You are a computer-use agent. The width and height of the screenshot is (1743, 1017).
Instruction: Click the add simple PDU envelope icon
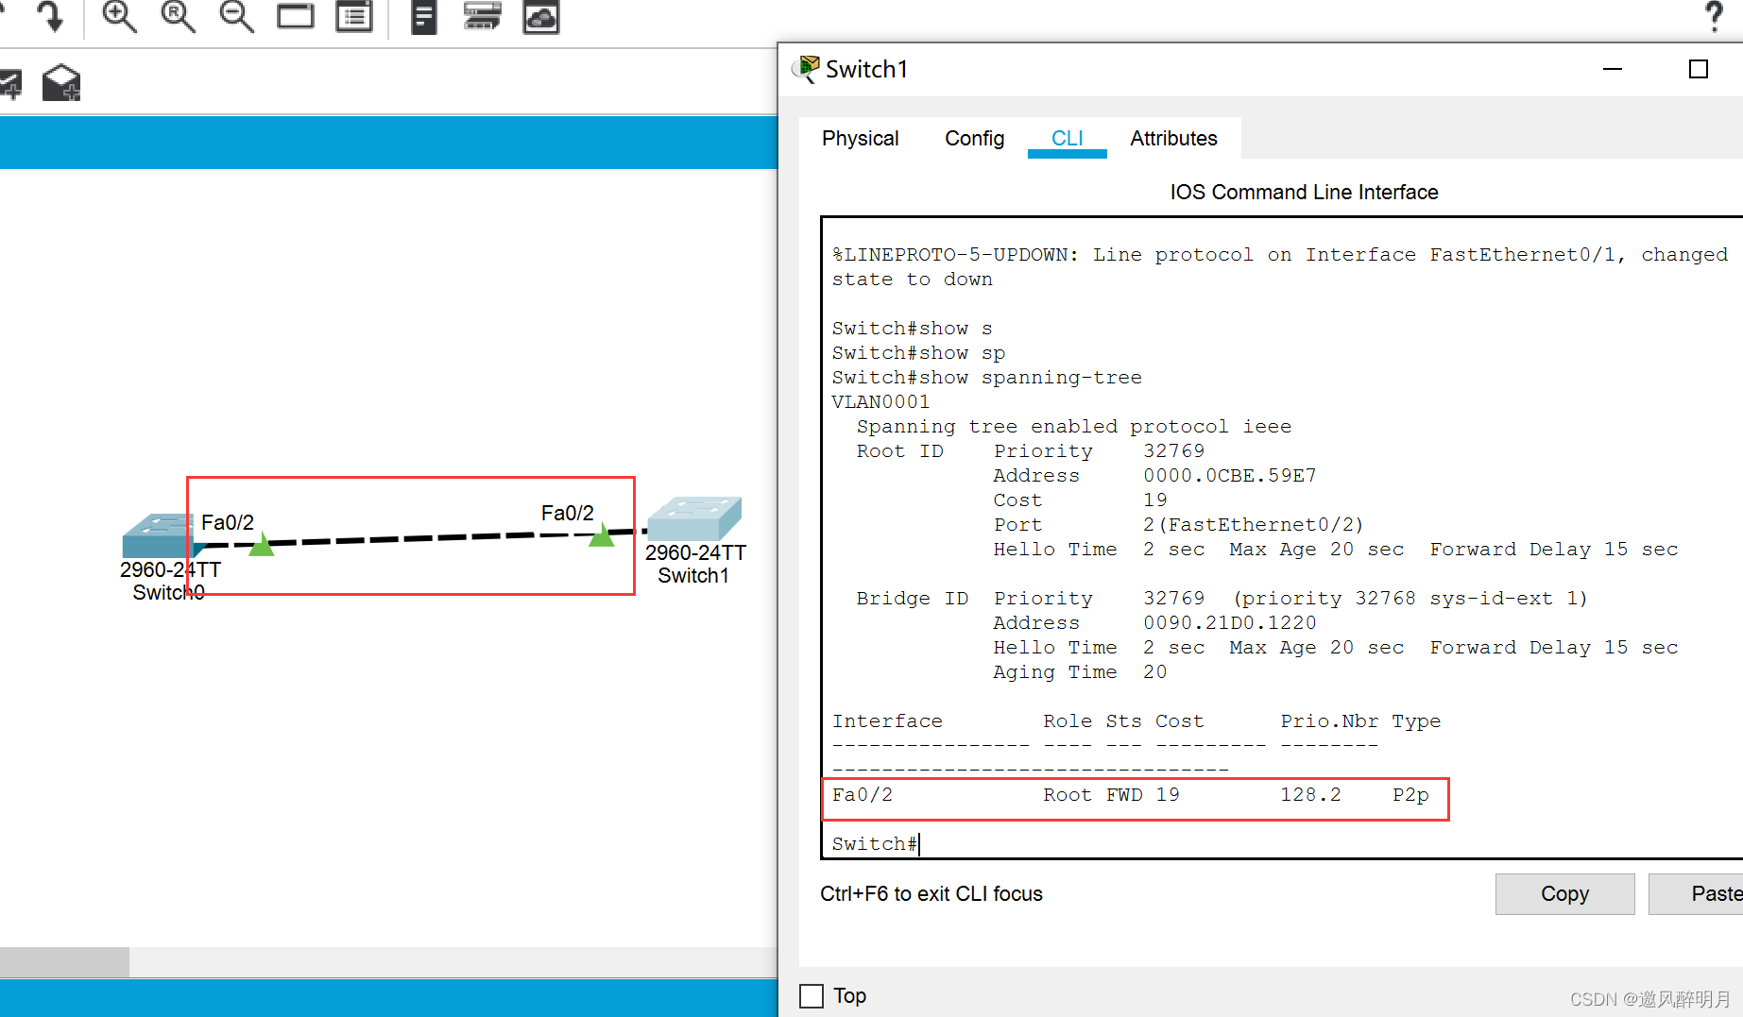click(x=10, y=84)
